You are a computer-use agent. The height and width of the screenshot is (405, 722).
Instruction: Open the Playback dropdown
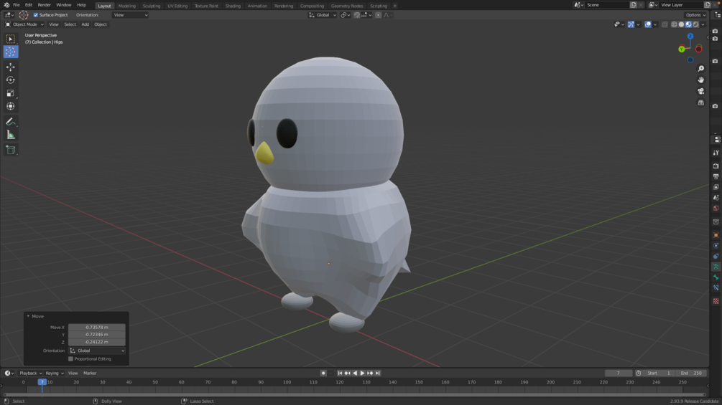click(x=30, y=373)
